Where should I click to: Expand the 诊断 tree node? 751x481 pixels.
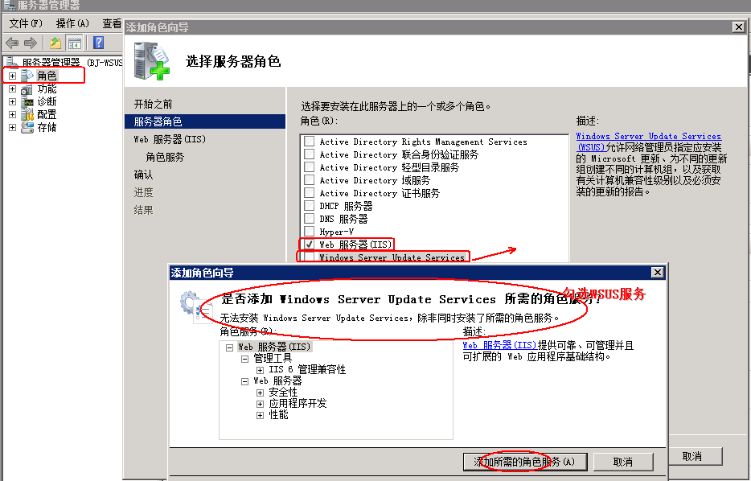pyautogui.click(x=12, y=101)
